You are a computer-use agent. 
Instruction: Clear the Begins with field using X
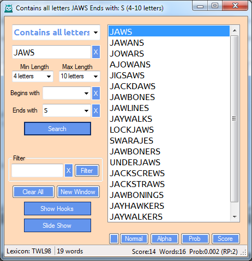pyautogui.click(x=96, y=93)
